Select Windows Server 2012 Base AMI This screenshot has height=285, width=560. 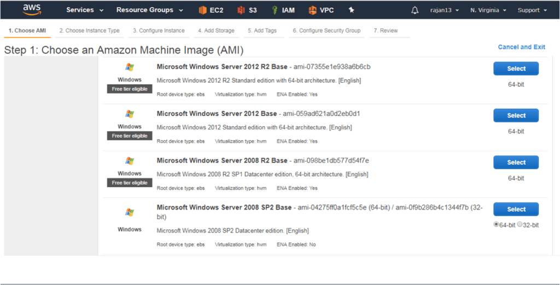[516, 115]
